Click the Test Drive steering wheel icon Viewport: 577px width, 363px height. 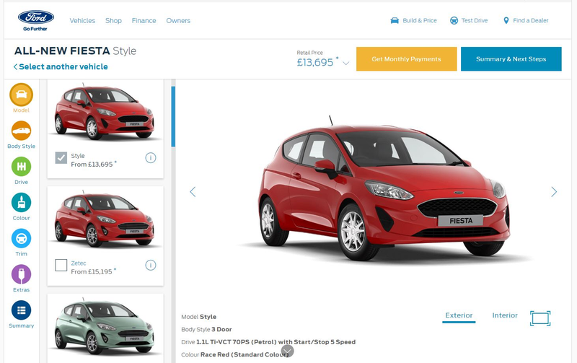[454, 21]
